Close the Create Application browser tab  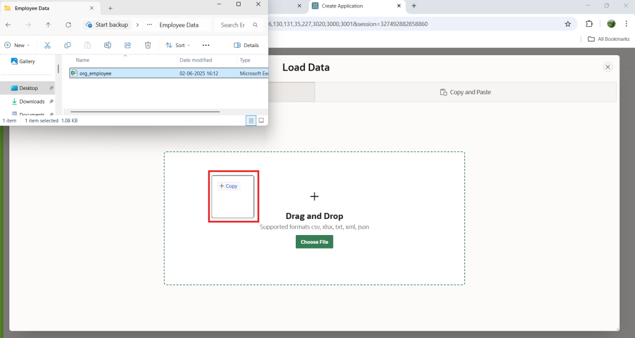click(x=399, y=6)
